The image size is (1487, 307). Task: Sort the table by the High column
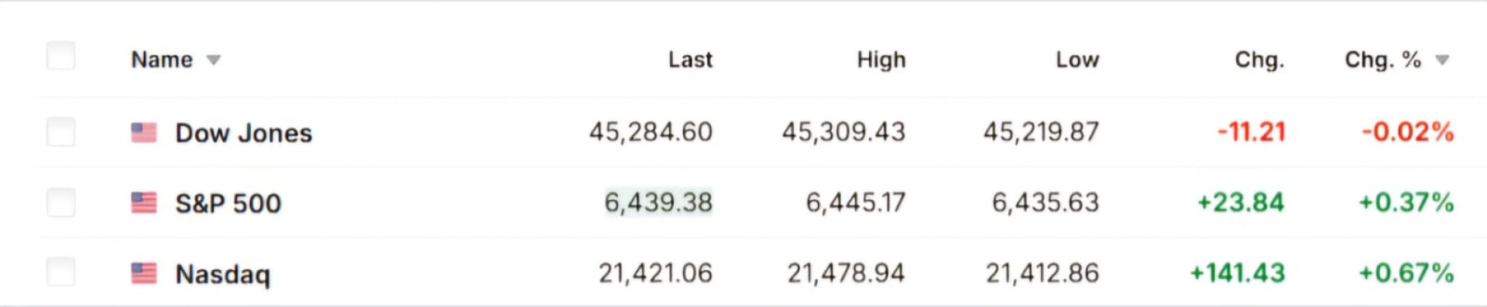point(881,60)
